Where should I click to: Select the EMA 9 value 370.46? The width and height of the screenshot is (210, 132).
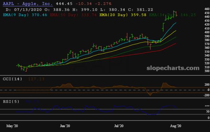click(x=39, y=15)
